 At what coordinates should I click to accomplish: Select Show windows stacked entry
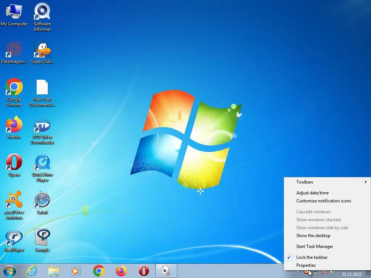tap(327, 220)
